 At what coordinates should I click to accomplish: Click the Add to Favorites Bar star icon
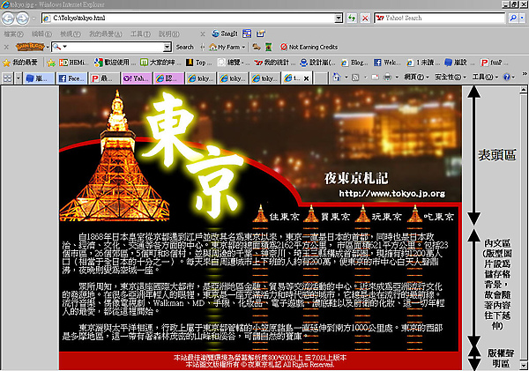pos(51,63)
